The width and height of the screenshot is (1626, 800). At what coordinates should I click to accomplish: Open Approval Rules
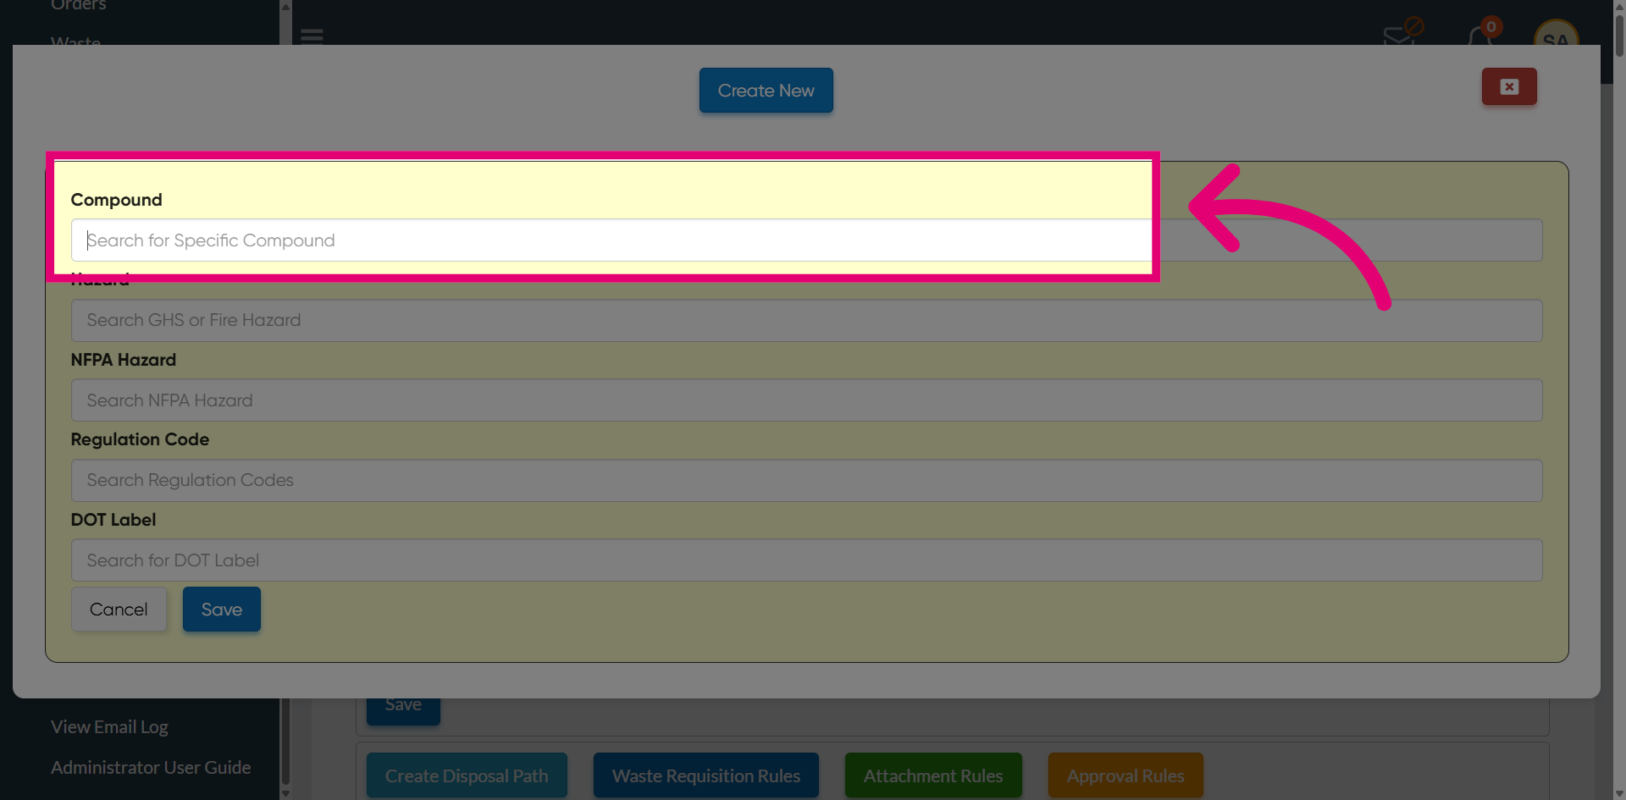[x=1125, y=775]
